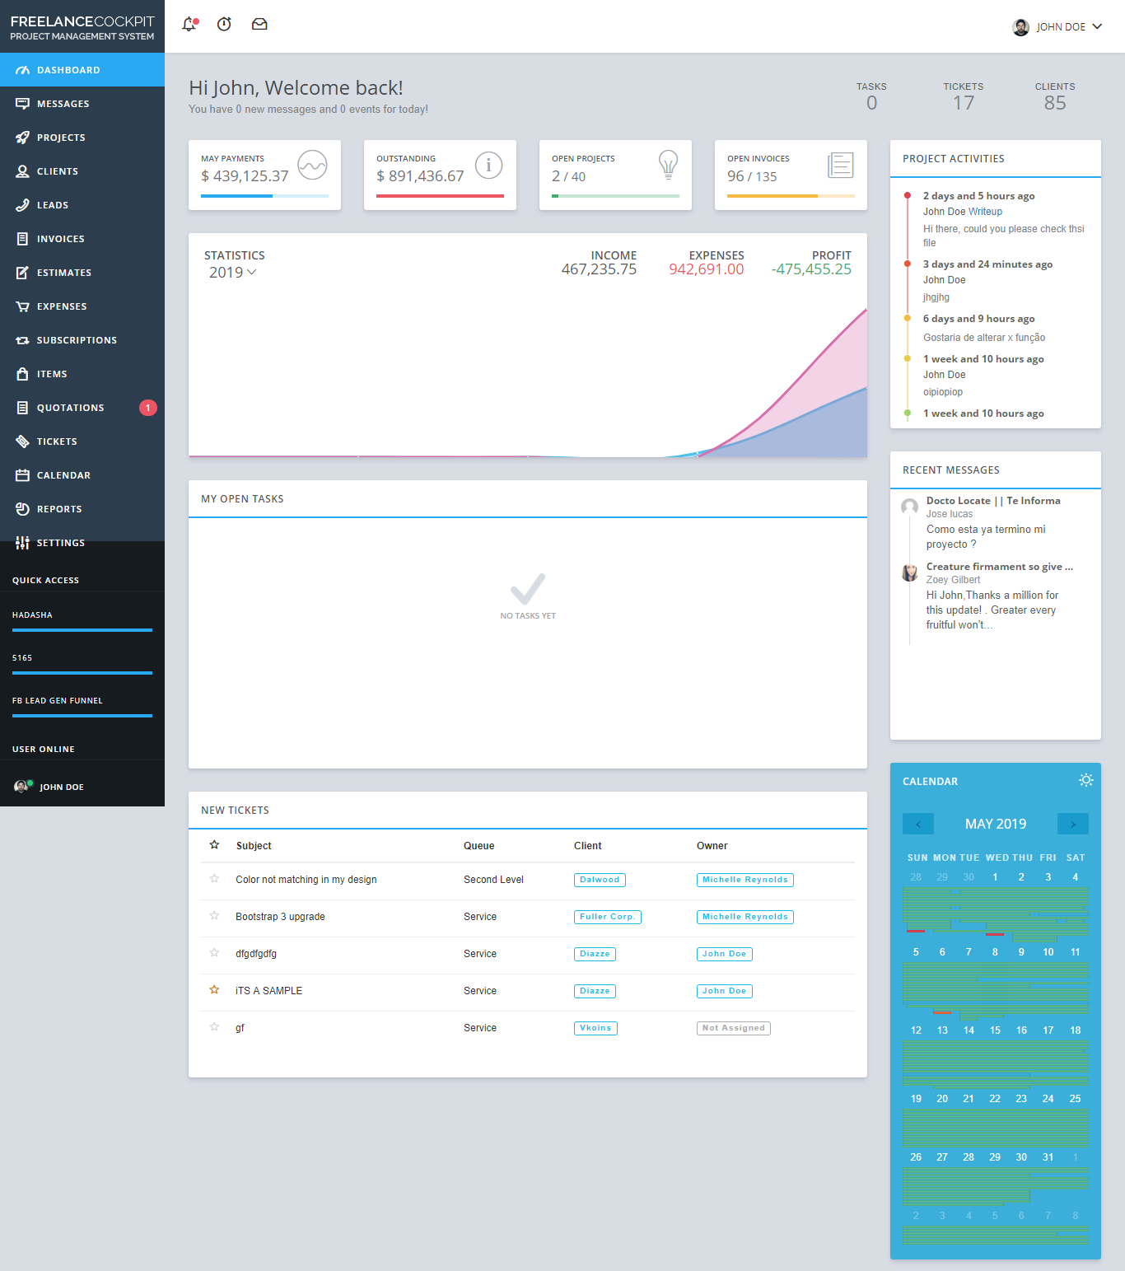Navigate to Quotations in sidebar
The width and height of the screenshot is (1125, 1271).
click(70, 408)
